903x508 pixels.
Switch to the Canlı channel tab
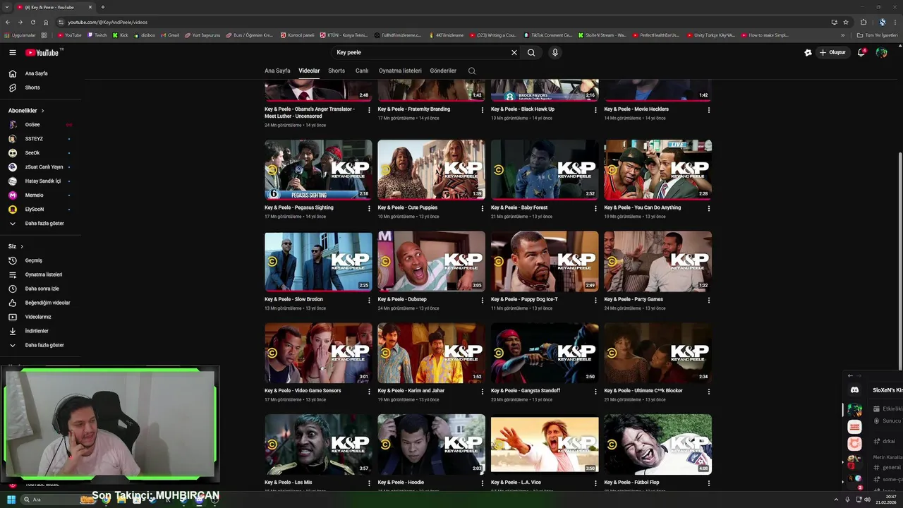(362, 71)
